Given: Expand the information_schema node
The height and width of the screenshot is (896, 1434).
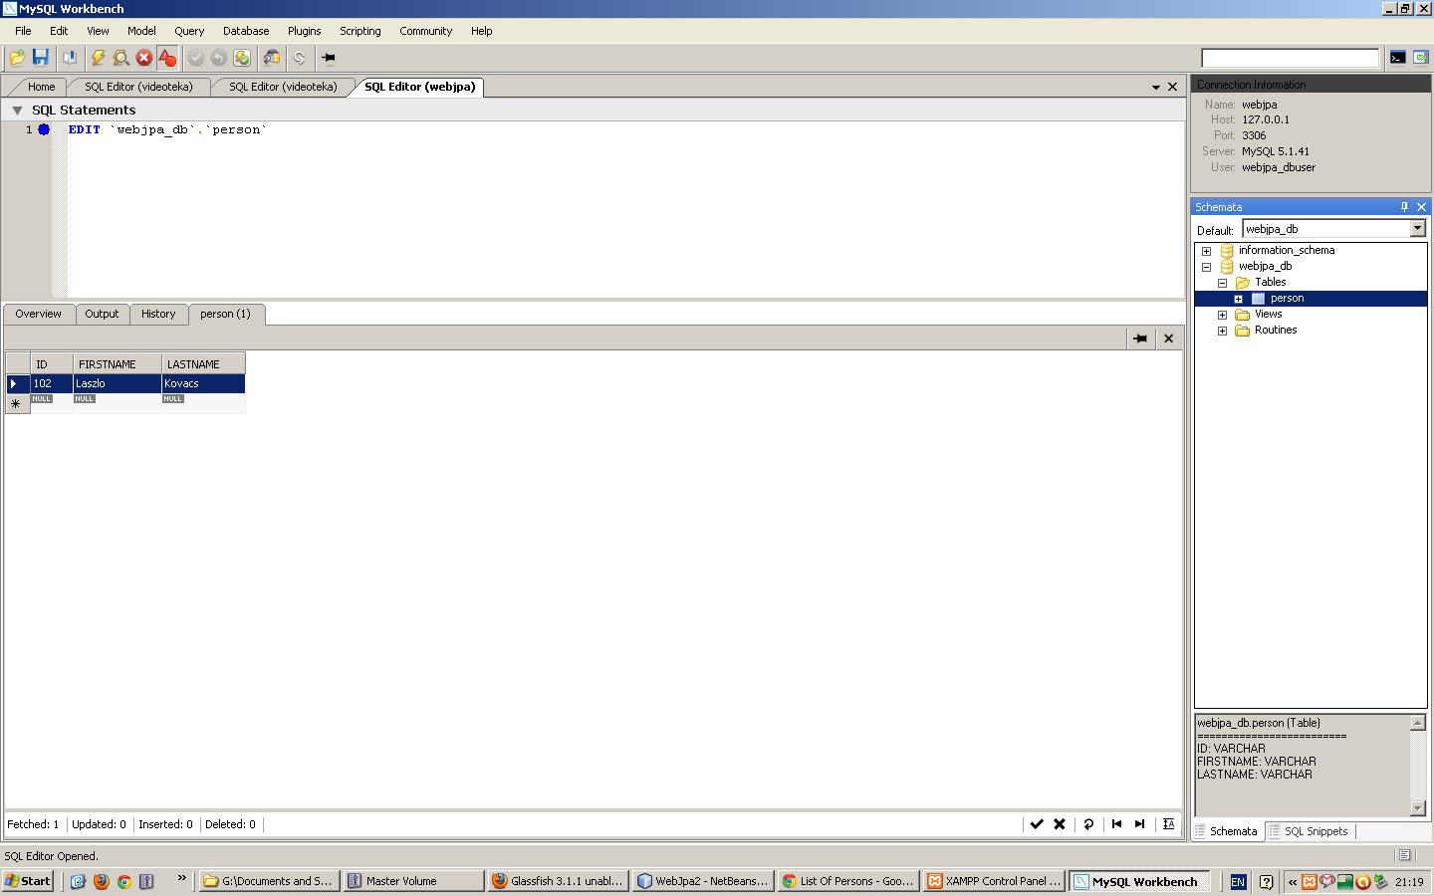Looking at the screenshot, I should click(x=1206, y=251).
